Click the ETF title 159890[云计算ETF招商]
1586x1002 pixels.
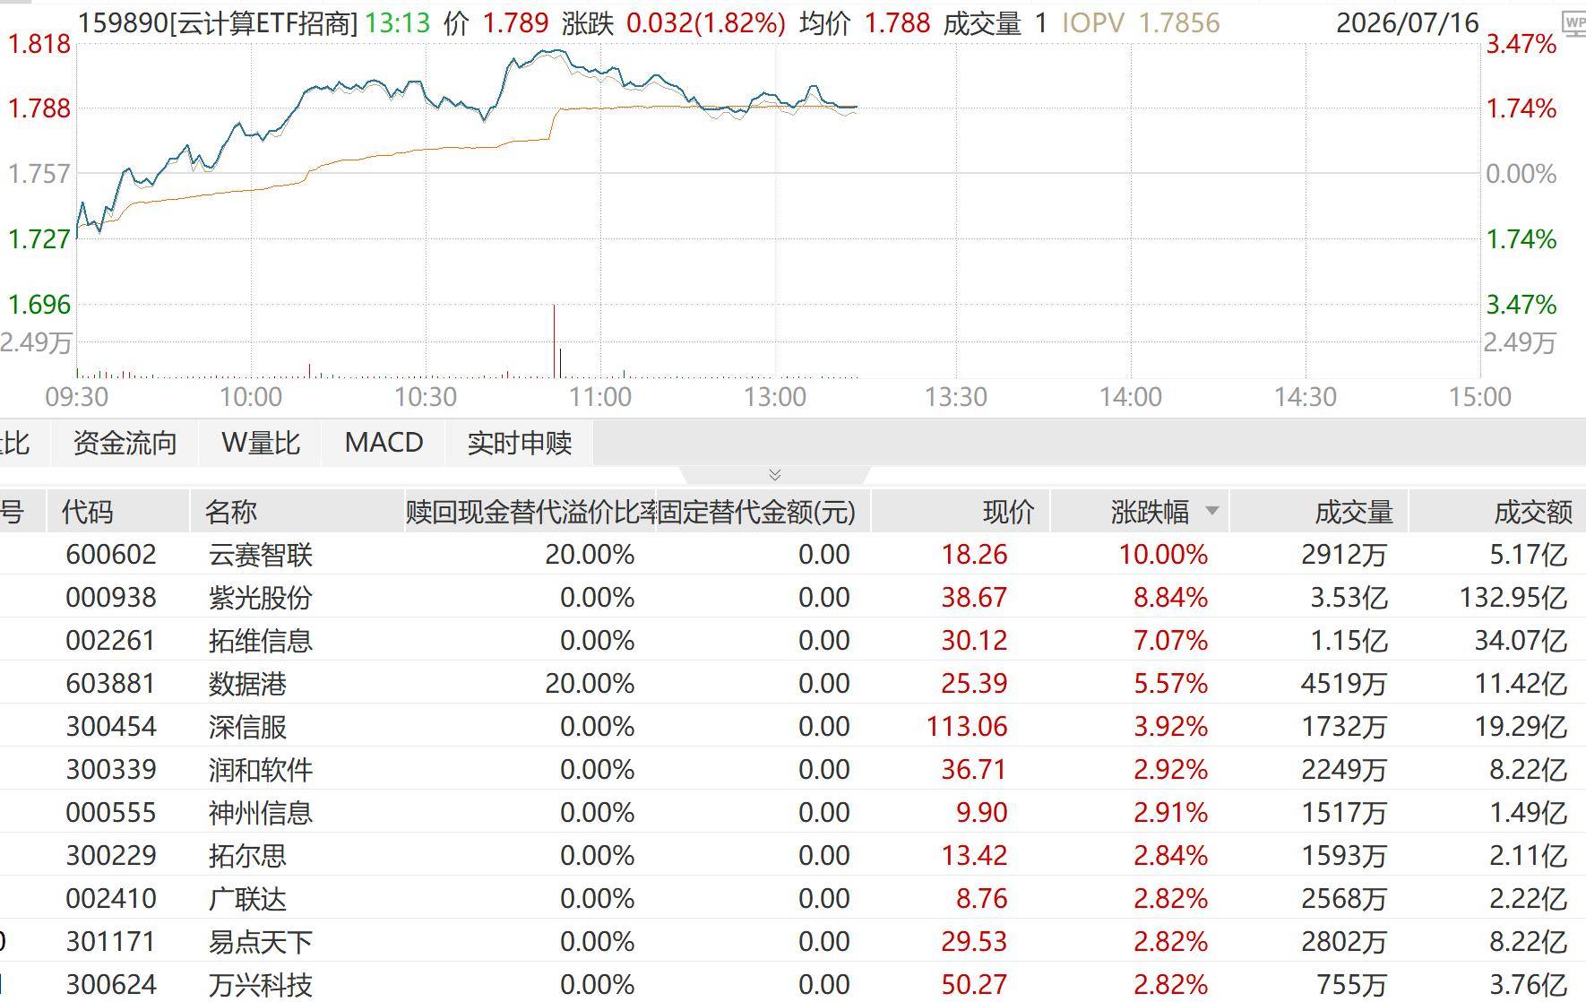pyautogui.click(x=219, y=22)
